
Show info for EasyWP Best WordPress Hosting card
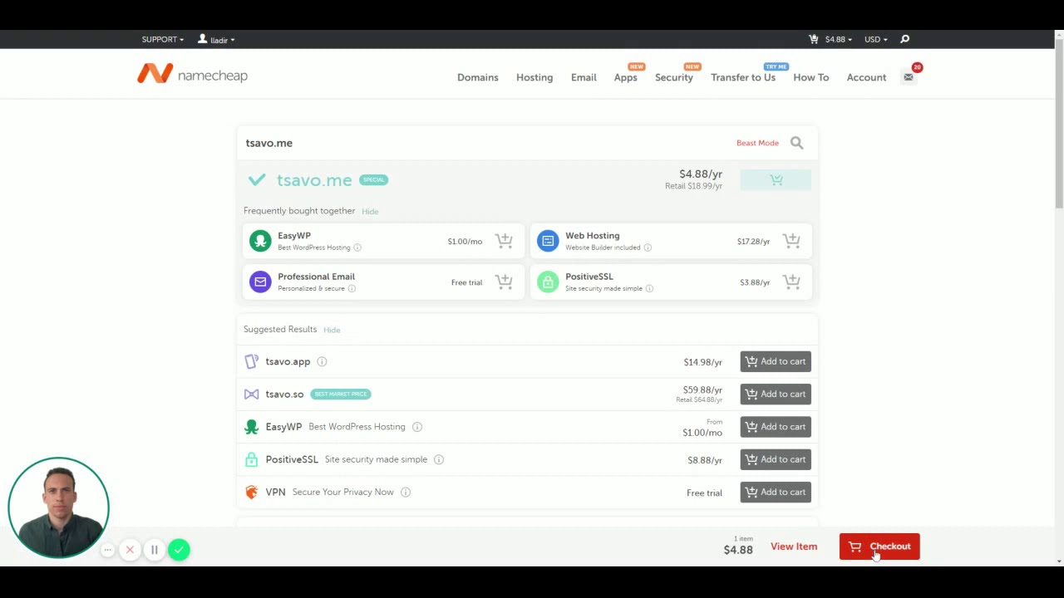(x=357, y=248)
